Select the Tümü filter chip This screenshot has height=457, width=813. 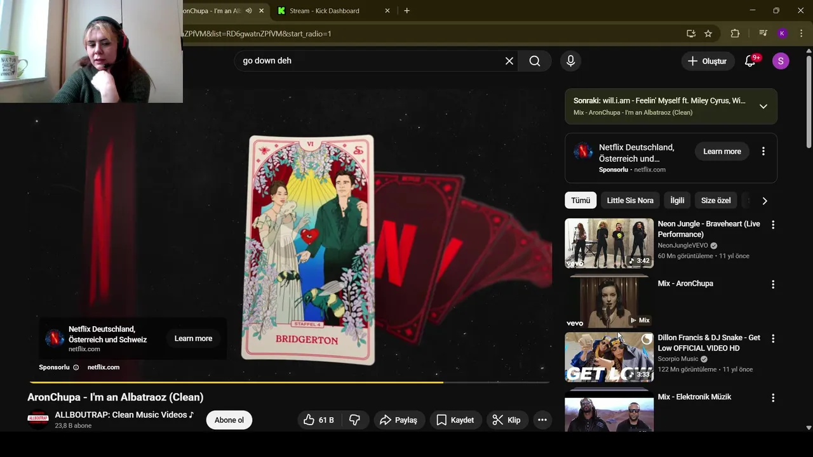coord(581,201)
